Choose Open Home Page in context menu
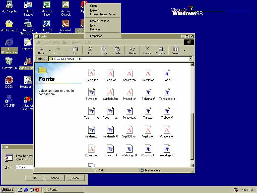 tap(102, 14)
